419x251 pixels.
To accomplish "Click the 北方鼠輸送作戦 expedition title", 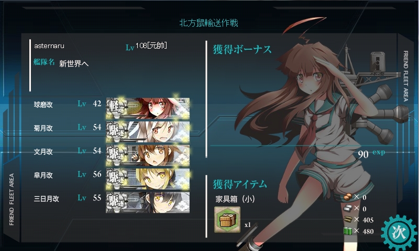I will tap(208, 23).
